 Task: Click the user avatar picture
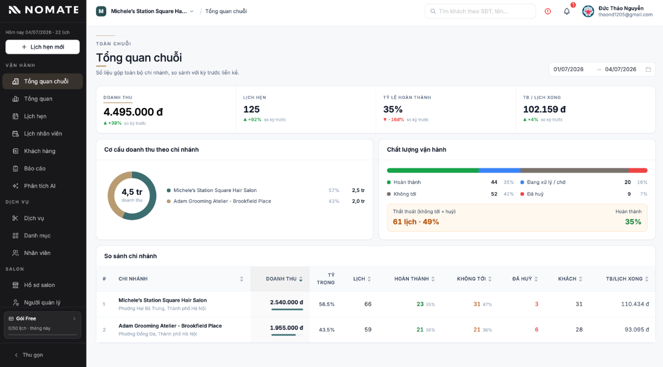[588, 11]
